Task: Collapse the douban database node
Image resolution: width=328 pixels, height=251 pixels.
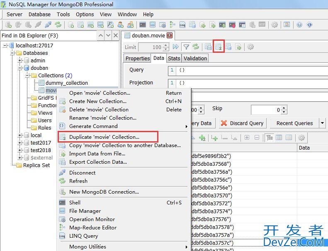Action: (x=20, y=68)
